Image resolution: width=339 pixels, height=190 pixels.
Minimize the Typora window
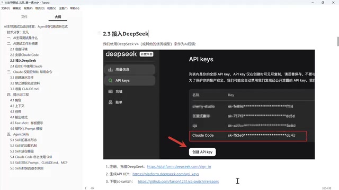point(313,3)
